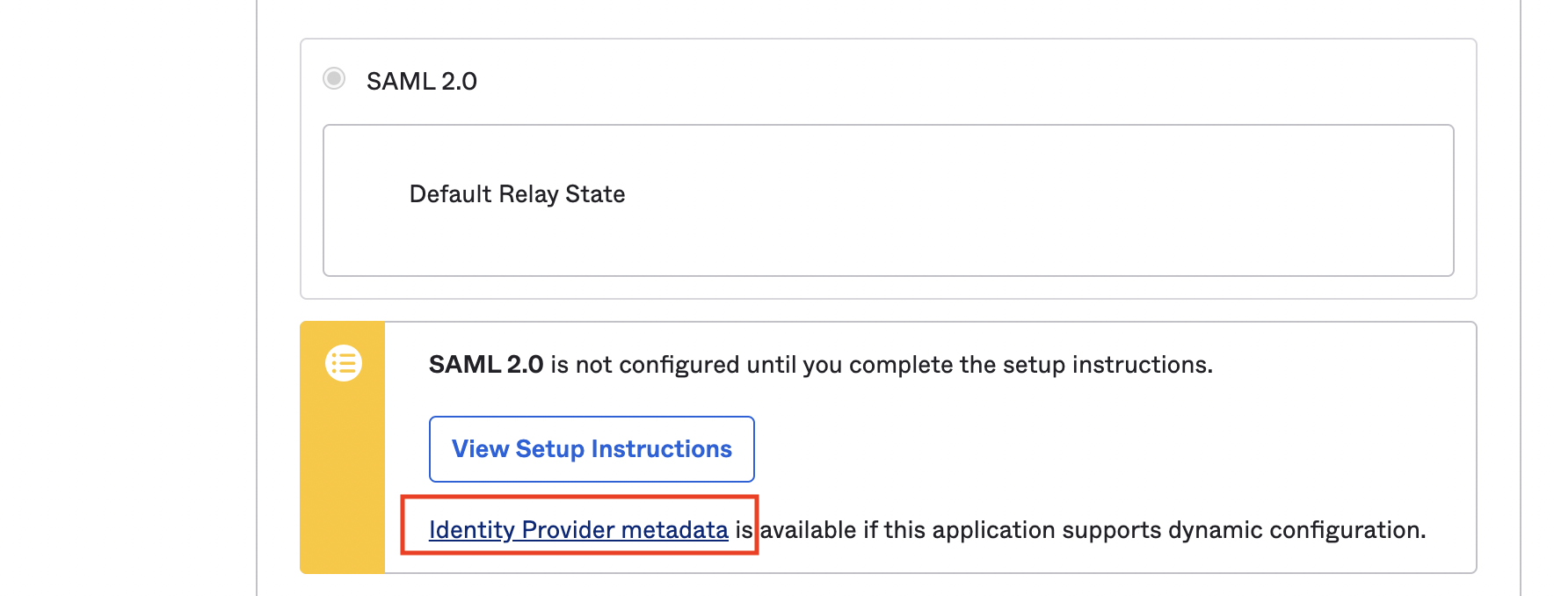Click white space right of View Setup Instructions

point(1055,449)
